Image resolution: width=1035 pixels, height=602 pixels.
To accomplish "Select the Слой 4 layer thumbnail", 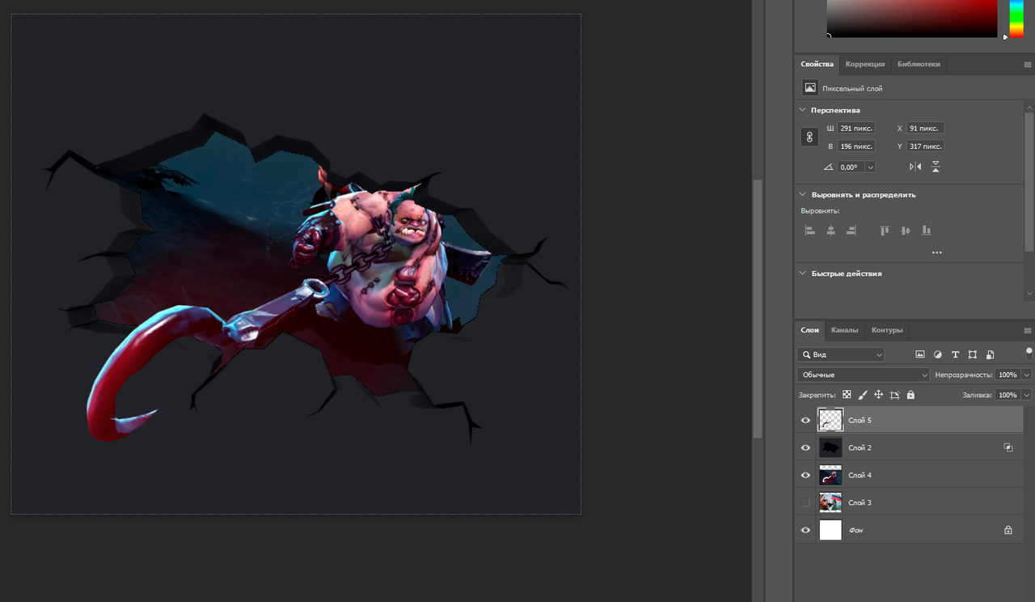I will [x=830, y=475].
